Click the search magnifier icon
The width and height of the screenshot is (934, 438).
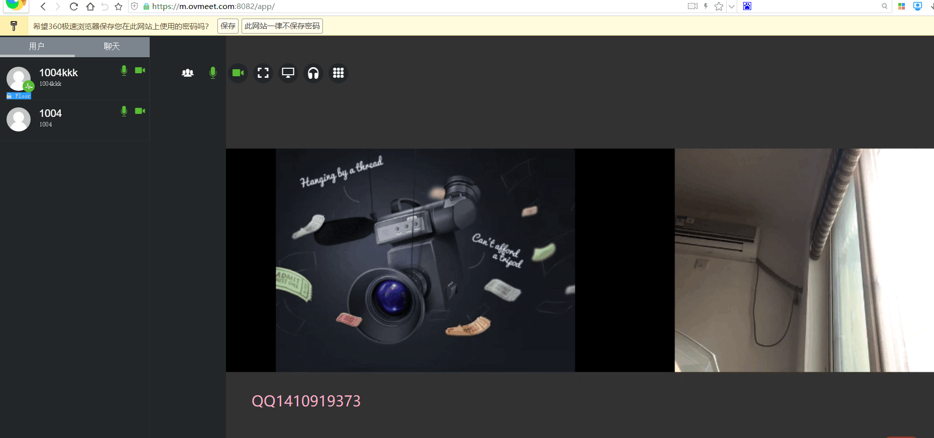(x=885, y=6)
